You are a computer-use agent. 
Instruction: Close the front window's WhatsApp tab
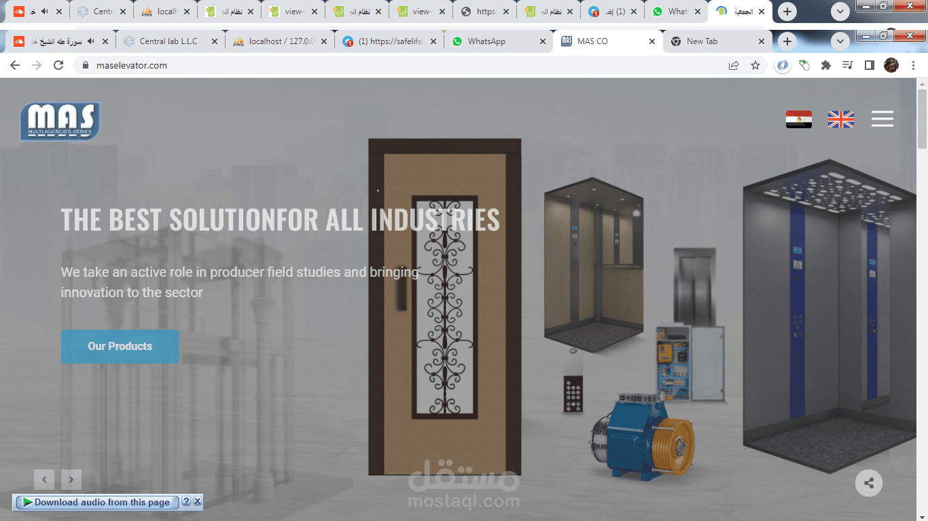pyautogui.click(x=543, y=41)
